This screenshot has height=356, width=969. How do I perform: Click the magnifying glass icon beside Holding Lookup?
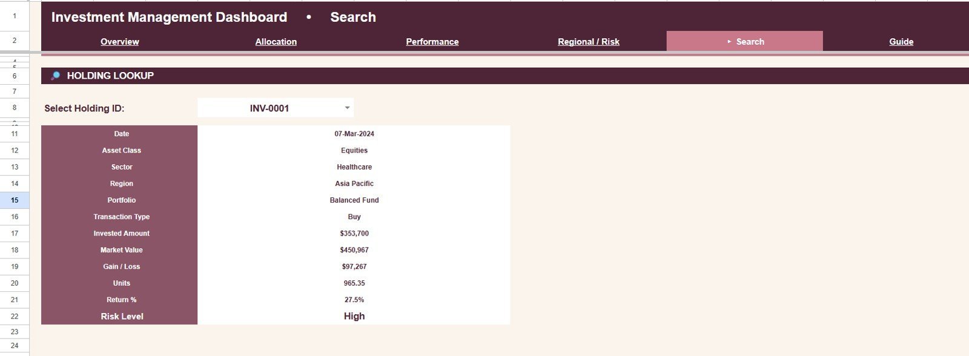pyautogui.click(x=55, y=76)
